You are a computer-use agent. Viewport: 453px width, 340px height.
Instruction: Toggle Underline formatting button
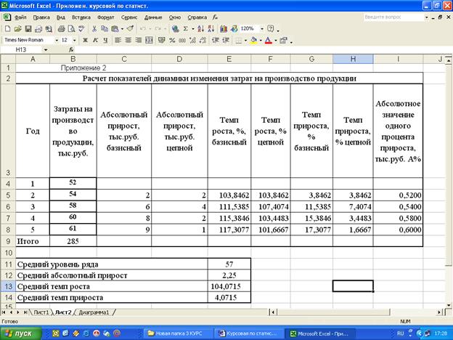105,40
